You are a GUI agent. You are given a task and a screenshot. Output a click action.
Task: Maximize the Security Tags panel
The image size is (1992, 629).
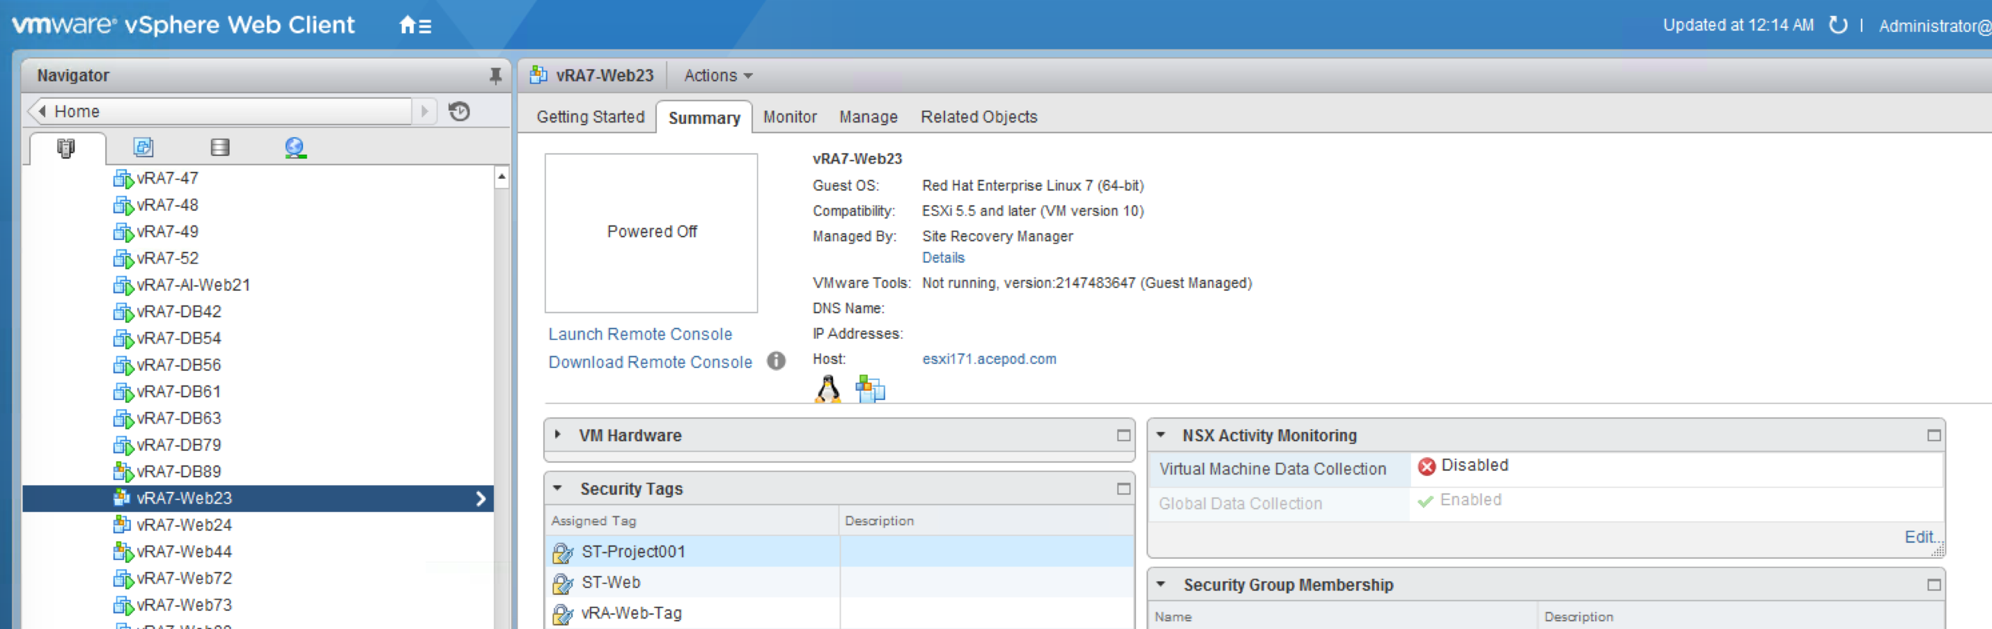pos(1123,489)
